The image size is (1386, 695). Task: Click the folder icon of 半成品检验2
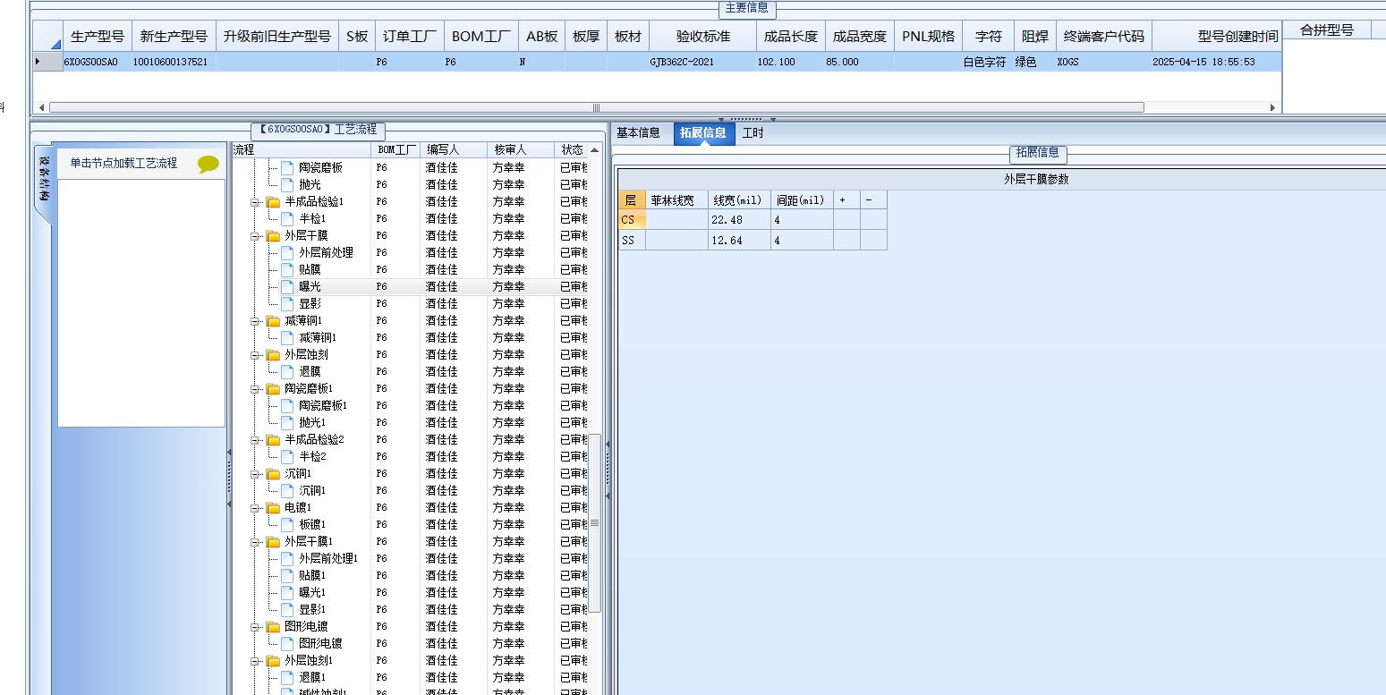click(x=273, y=440)
